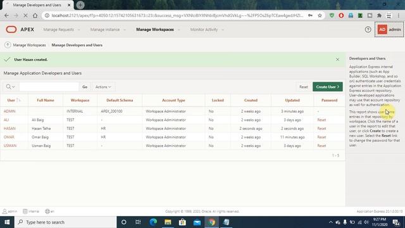Click the Reset report button

[304, 87]
